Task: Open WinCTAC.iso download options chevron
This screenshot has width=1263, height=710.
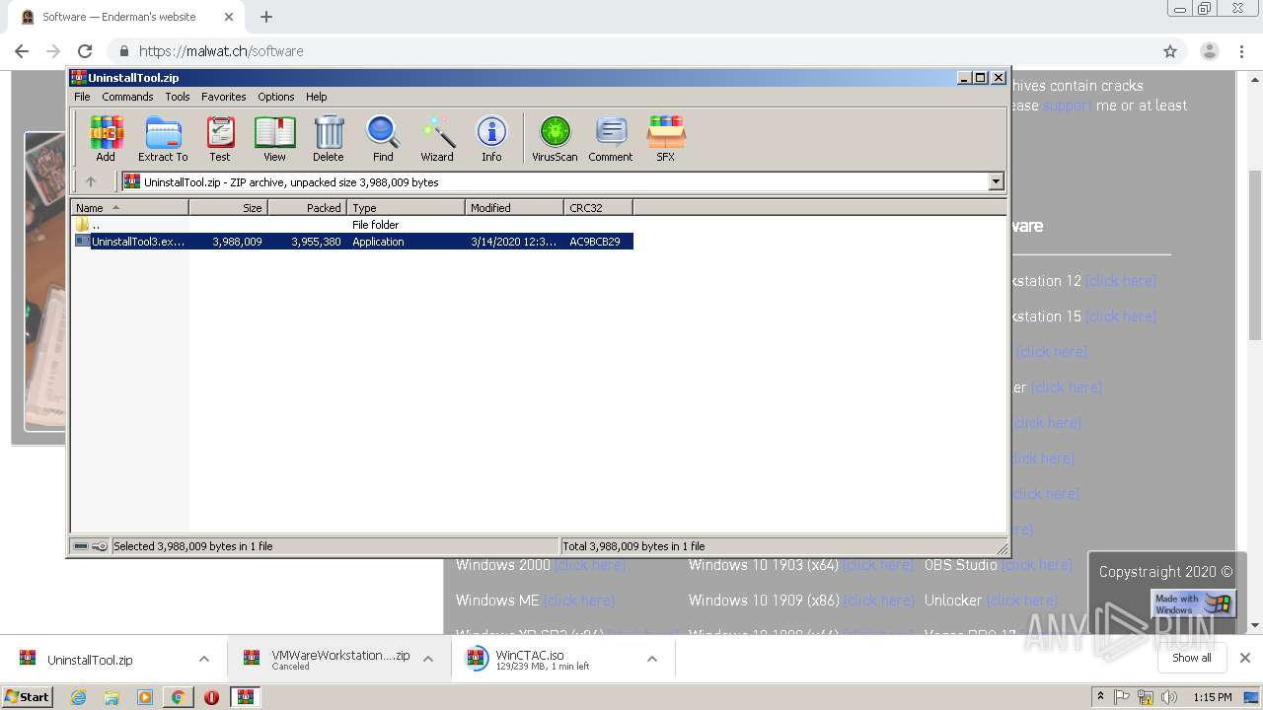Action: point(652,659)
